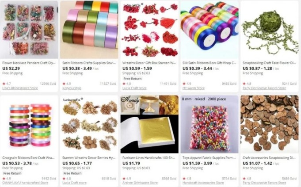
Task: Visit Lisa's Rhinestones Store link
Action: 20,88
